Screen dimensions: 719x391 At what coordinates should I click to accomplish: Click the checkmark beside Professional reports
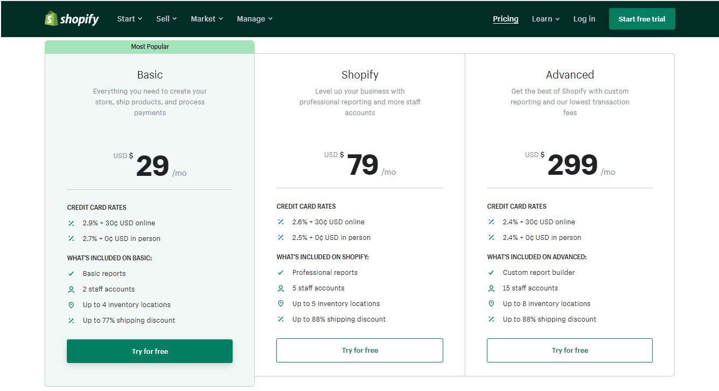281,272
